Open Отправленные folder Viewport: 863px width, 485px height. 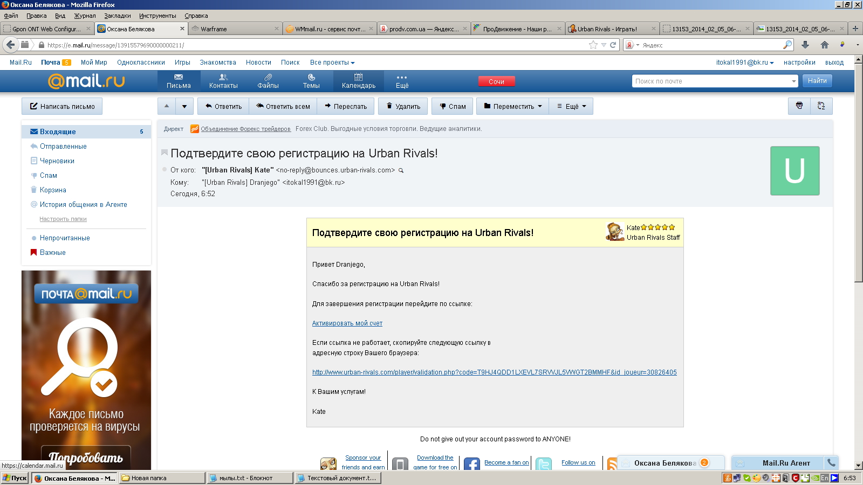point(63,146)
